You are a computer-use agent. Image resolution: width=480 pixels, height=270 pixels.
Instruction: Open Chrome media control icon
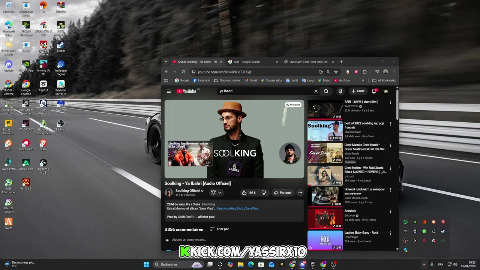(377, 72)
